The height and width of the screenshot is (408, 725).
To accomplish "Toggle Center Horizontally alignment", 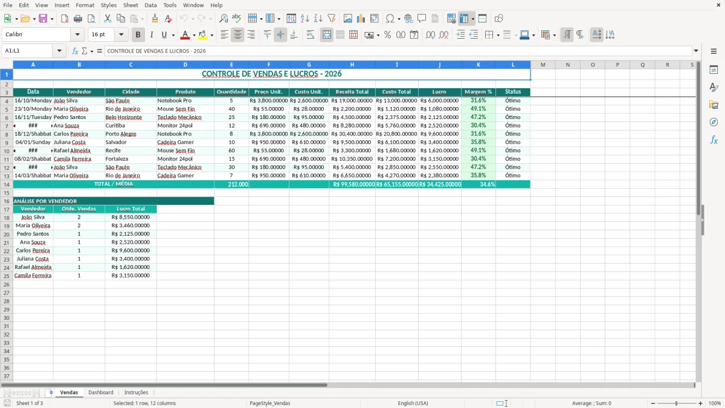I will (x=237, y=35).
